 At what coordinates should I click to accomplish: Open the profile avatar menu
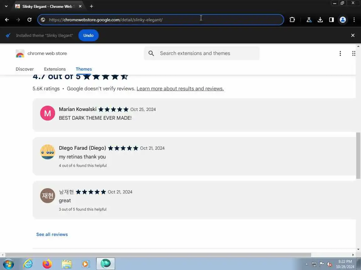(343, 20)
